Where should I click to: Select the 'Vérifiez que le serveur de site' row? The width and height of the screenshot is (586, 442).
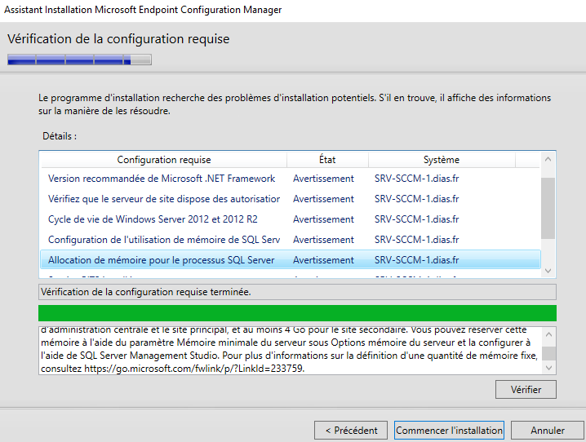[x=164, y=199]
